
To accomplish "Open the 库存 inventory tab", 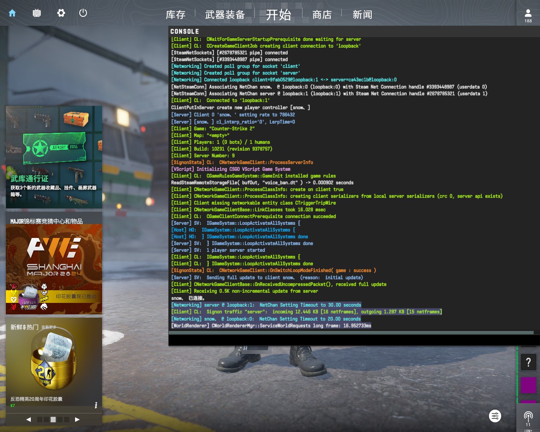I will pos(175,15).
